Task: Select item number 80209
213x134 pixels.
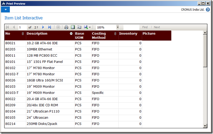Action: (x=10, y=105)
